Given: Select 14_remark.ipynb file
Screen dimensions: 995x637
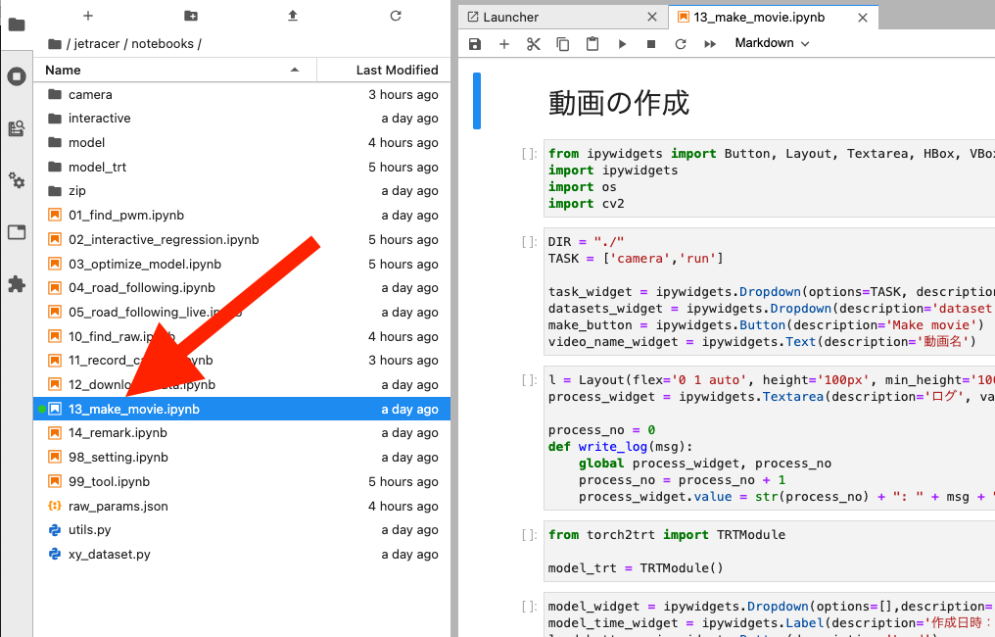Looking at the screenshot, I should pyautogui.click(x=242, y=433).
